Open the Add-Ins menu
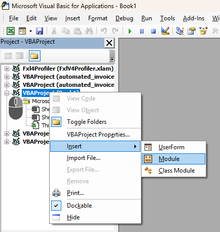This screenshot has height=232, width=220. pyautogui.click(x=194, y=18)
